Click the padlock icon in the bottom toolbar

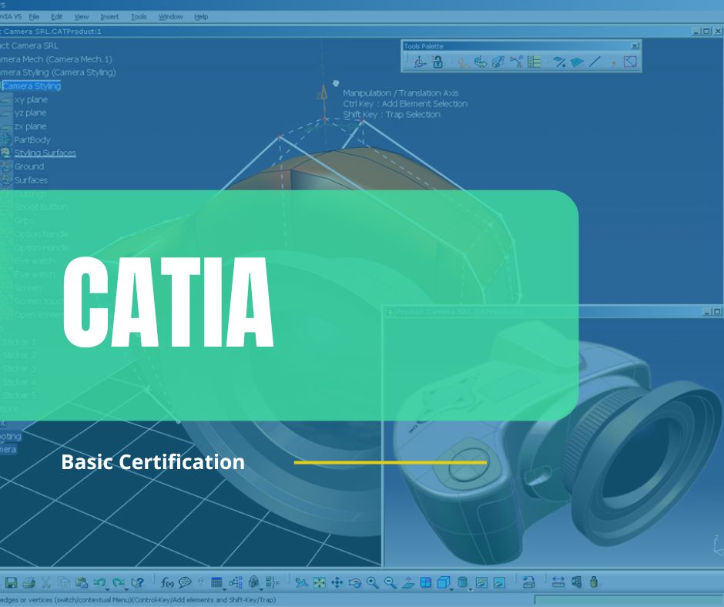253,582
